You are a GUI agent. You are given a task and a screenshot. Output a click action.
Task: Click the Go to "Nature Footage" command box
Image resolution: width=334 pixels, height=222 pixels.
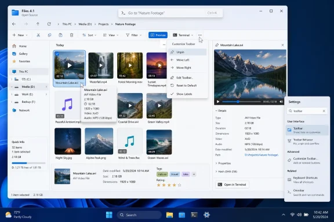click(x=170, y=13)
